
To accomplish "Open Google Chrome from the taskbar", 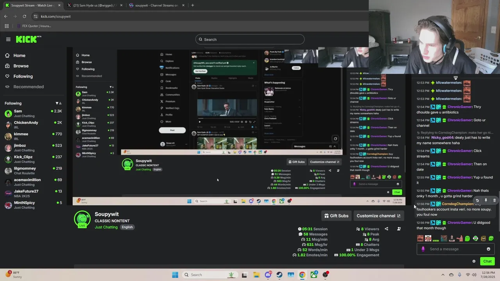I will [x=302, y=275].
